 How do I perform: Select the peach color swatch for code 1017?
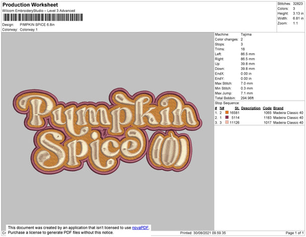coord(227,122)
